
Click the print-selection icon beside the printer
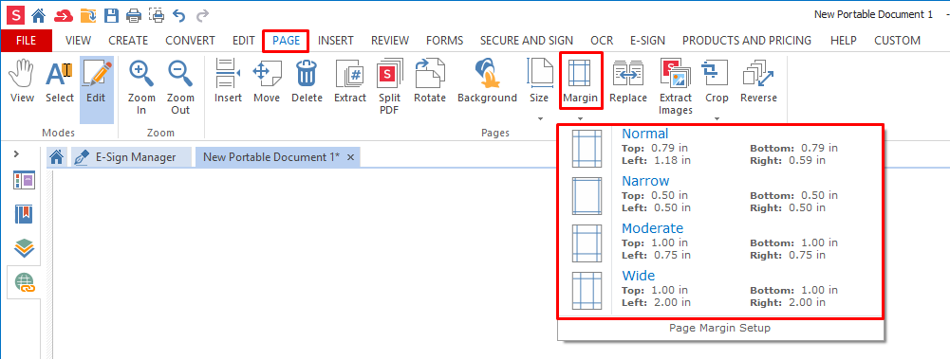pos(157,15)
